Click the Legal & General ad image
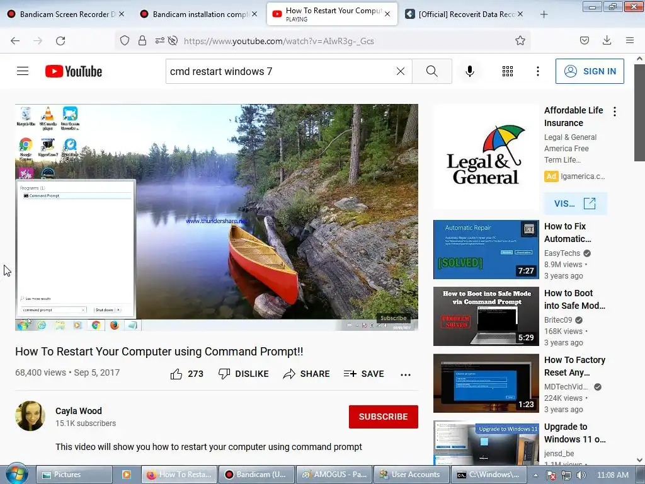The height and width of the screenshot is (484, 645). coord(486,156)
